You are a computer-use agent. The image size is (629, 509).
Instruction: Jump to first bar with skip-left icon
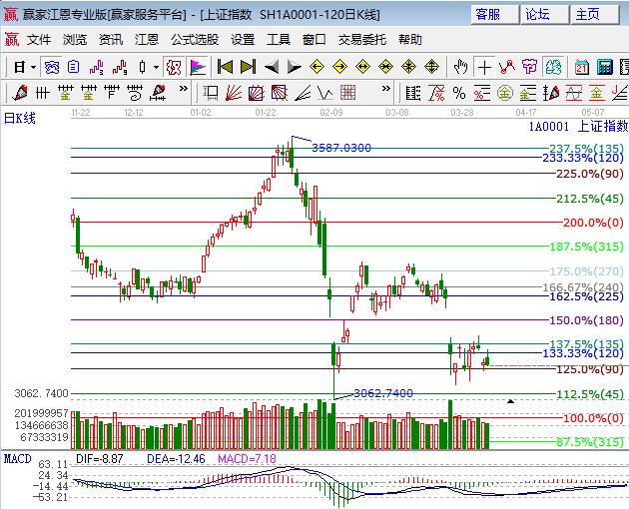[225, 67]
